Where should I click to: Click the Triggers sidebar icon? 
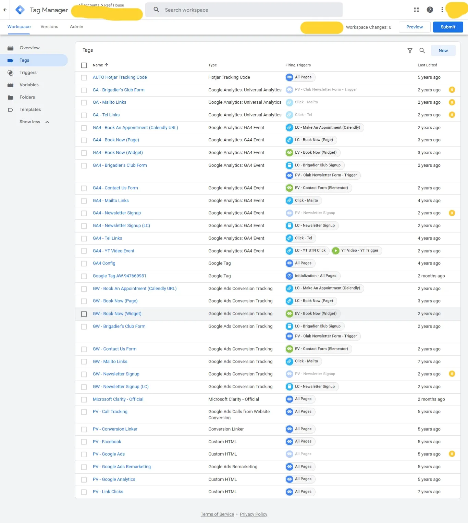point(11,73)
